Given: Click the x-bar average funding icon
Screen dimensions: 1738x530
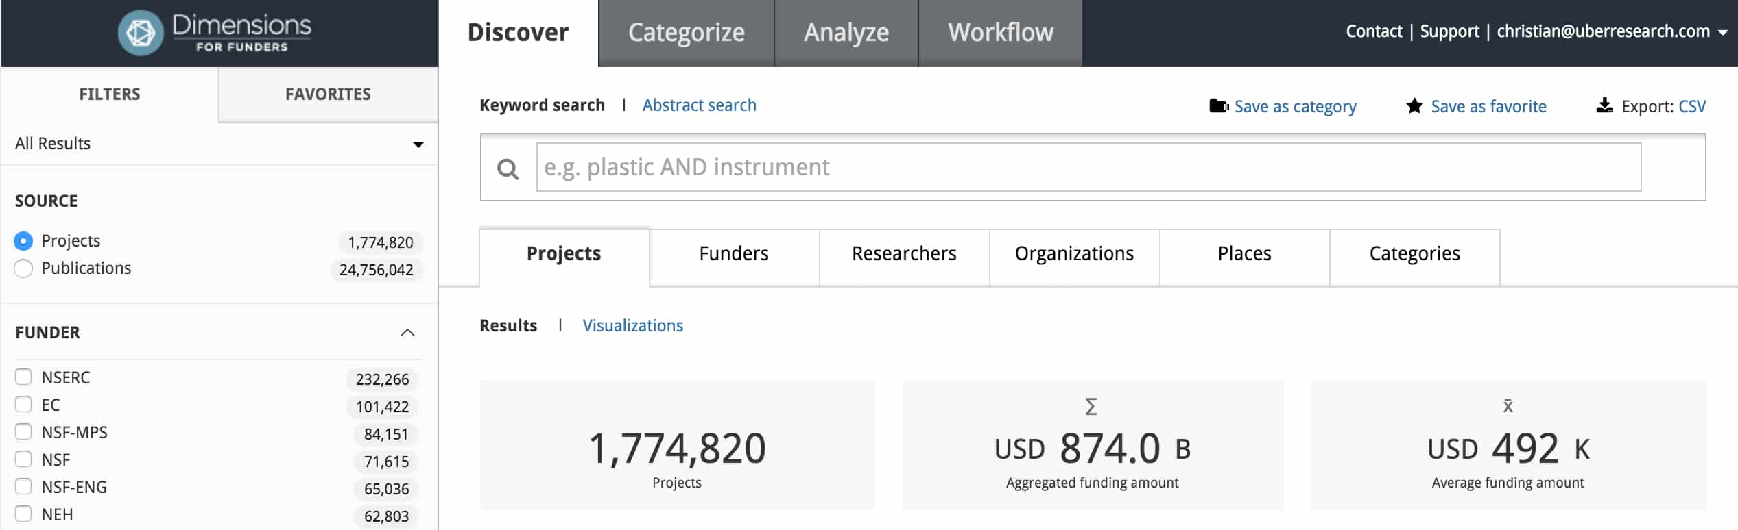Looking at the screenshot, I should (1508, 407).
